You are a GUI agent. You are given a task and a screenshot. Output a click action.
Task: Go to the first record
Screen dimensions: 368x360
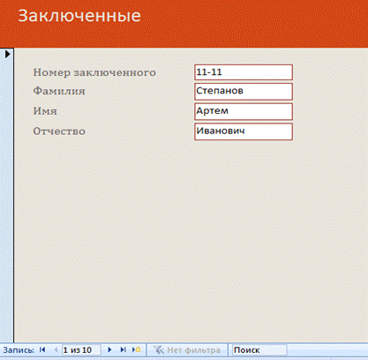42,349
